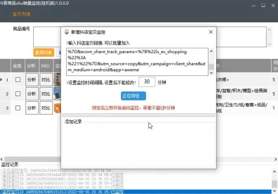Click table horizontal scroll right arrow

pyautogui.click(x=276, y=159)
